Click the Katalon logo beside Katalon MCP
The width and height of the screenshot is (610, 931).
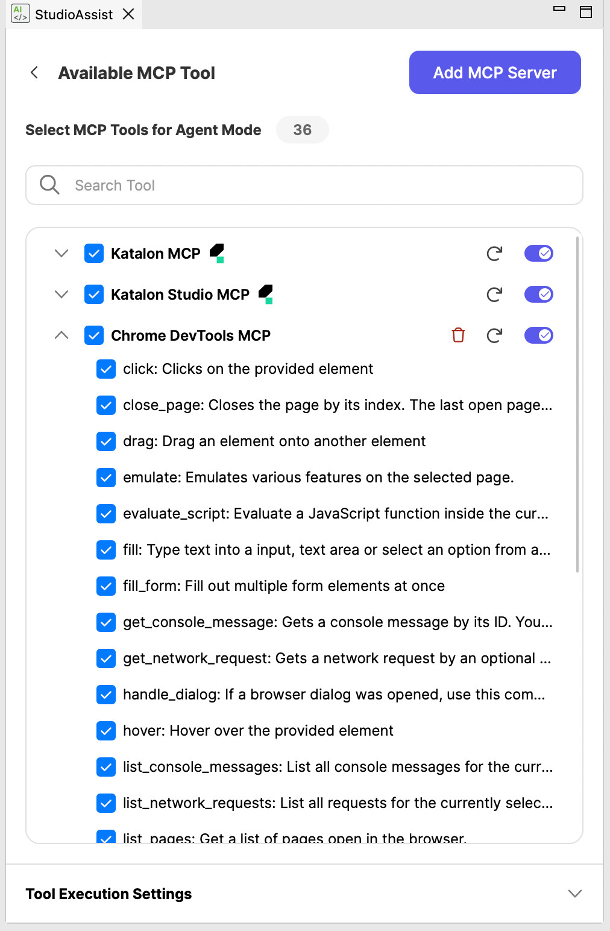217,252
